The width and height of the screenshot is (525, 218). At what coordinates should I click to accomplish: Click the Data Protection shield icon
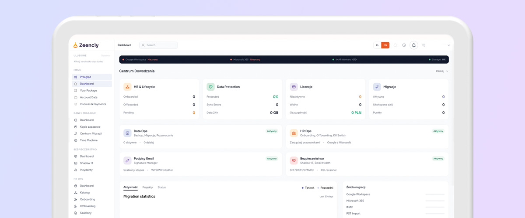coord(210,87)
